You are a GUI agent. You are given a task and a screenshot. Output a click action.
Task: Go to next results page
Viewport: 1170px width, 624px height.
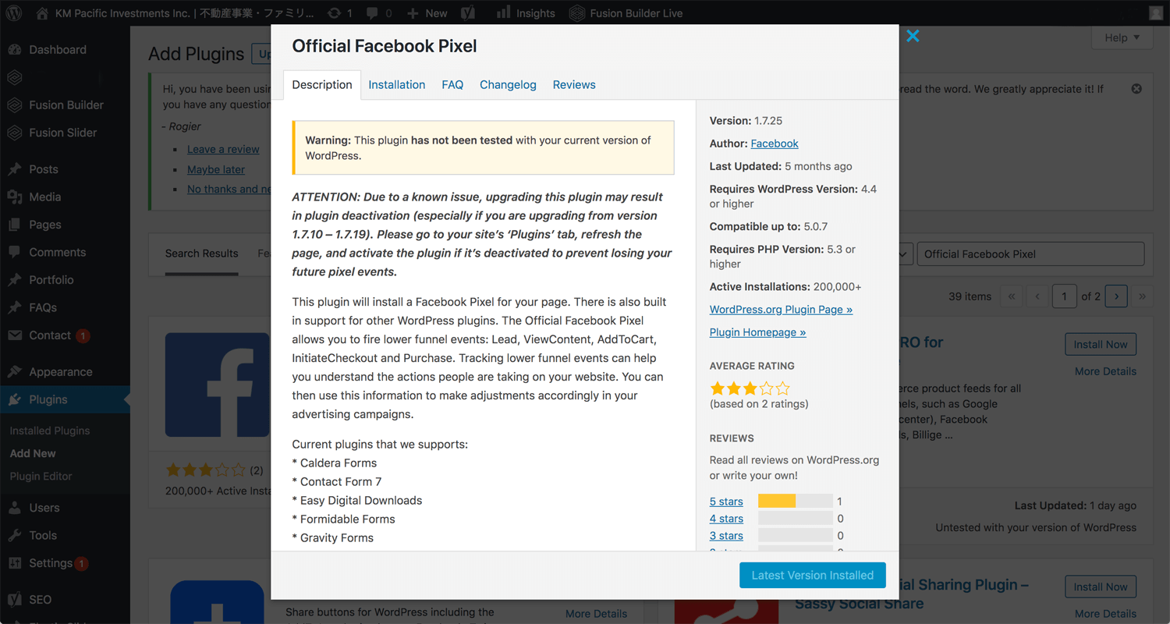coord(1117,296)
